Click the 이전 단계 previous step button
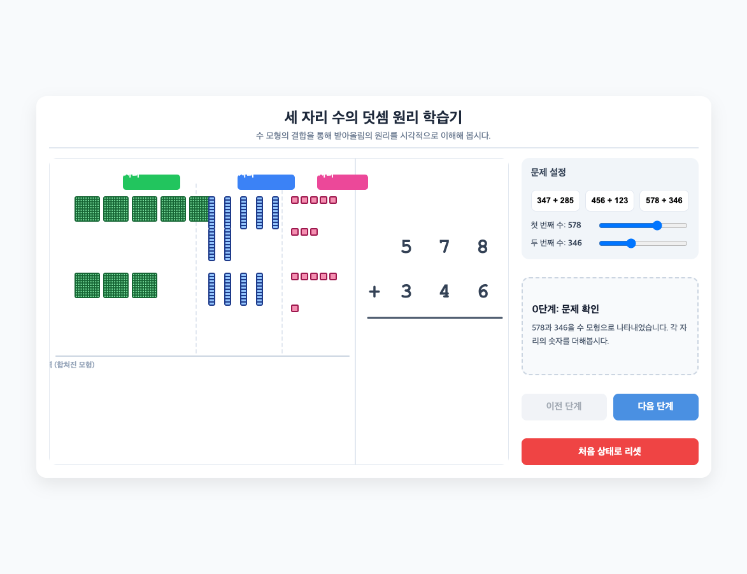747x574 pixels. [x=564, y=406]
